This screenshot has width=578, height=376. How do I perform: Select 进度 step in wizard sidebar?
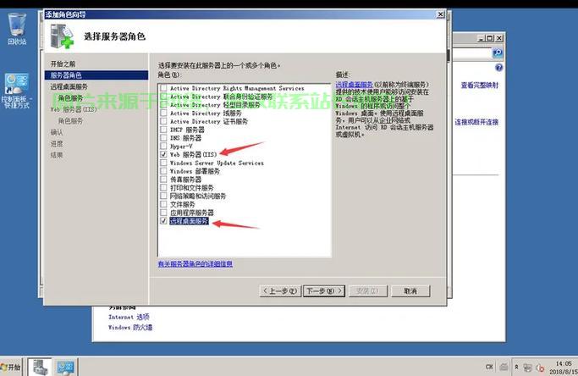coord(57,144)
